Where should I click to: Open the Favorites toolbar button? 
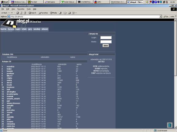(43, 13)
